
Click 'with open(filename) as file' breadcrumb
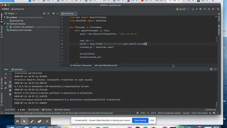(106, 65)
